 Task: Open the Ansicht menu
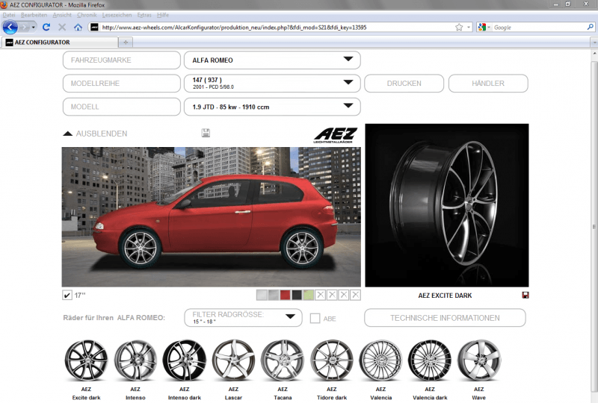coord(62,15)
